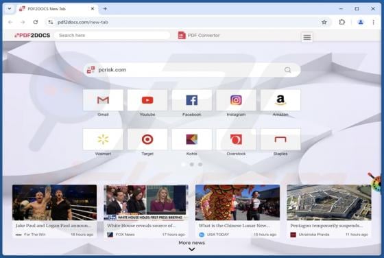This screenshot has width=384, height=258.
Task: Maximize the browser window
Action: pos(357,9)
